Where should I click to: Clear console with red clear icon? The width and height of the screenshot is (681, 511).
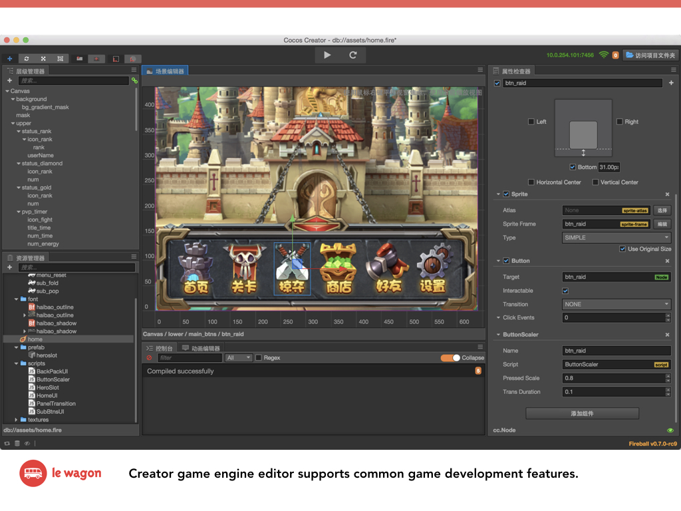[x=149, y=357]
